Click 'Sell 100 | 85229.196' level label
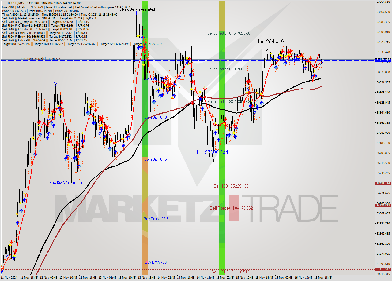This screenshot has height=281, width=392. (x=231, y=186)
